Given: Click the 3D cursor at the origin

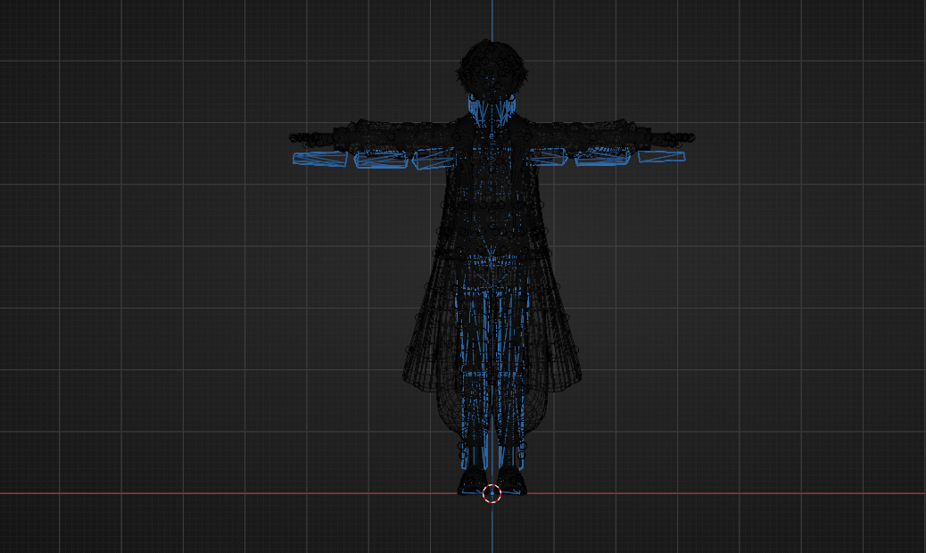Looking at the screenshot, I should click(492, 493).
